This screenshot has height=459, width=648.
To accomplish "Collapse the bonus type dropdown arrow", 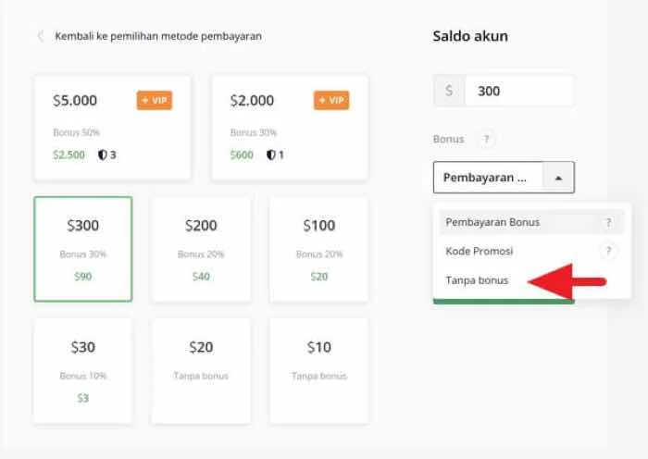I will tap(558, 177).
